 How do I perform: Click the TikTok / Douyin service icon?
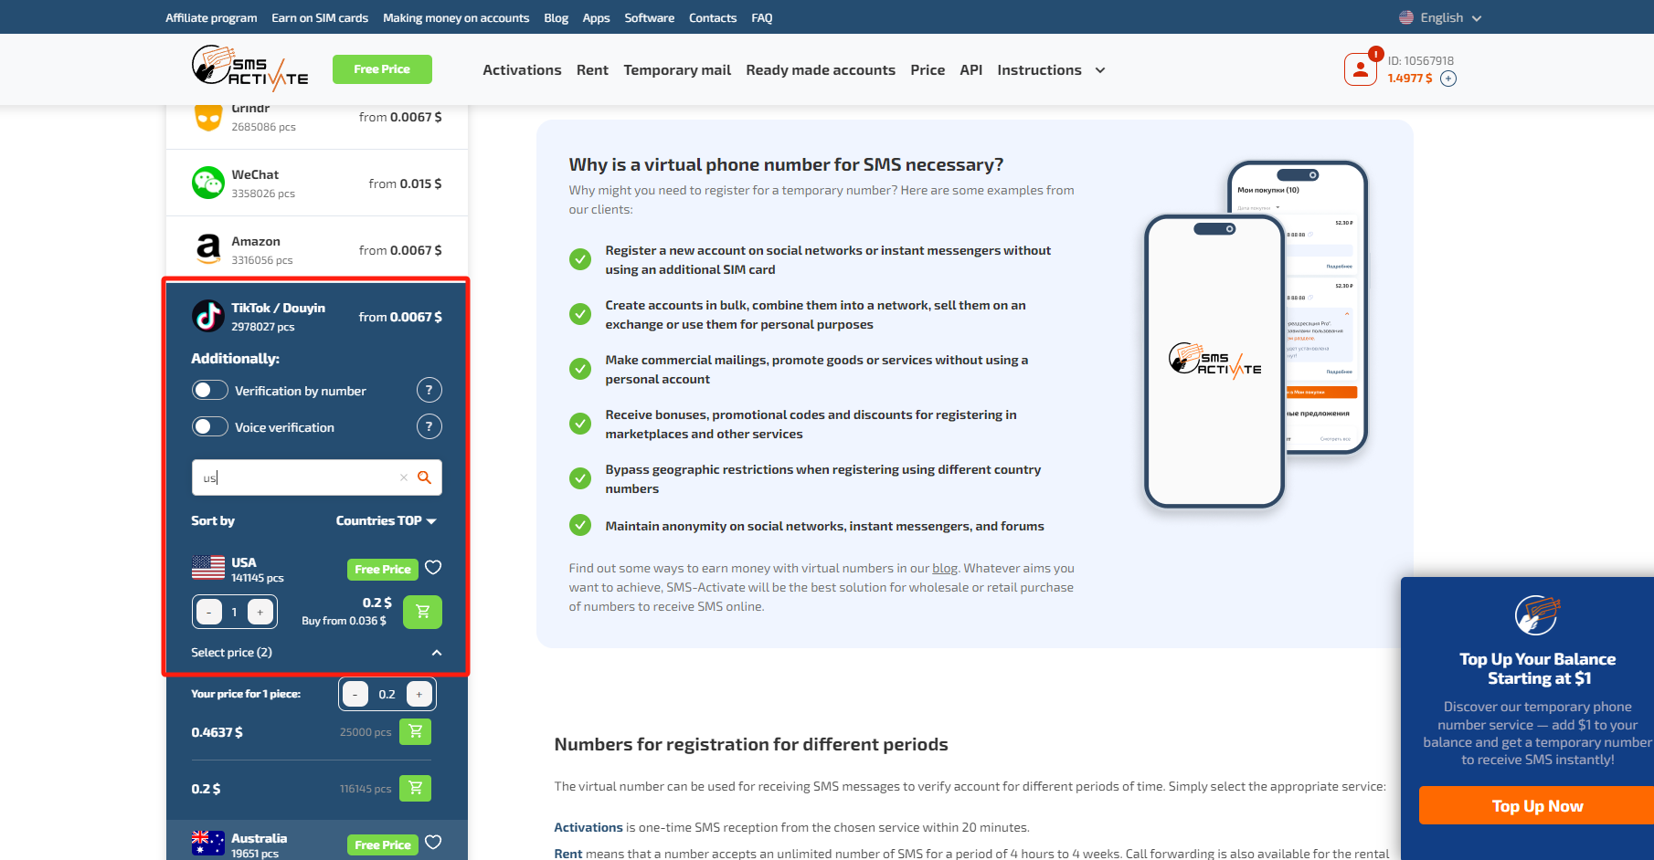tap(208, 316)
